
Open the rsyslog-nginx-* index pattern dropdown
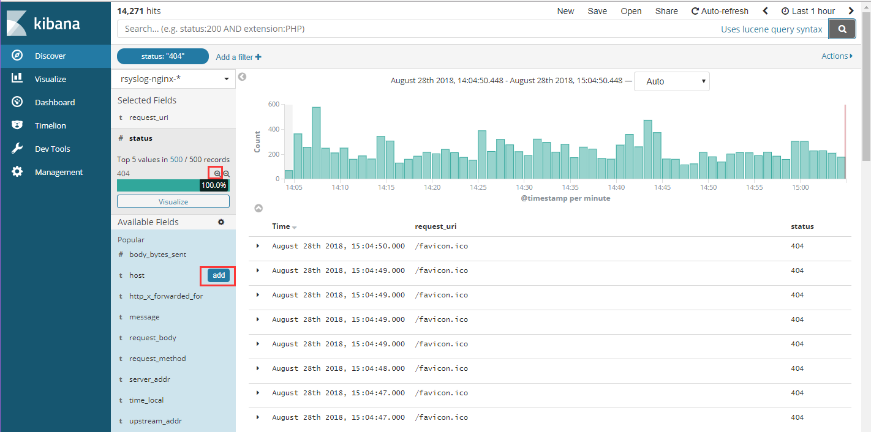click(x=173, y=79)
